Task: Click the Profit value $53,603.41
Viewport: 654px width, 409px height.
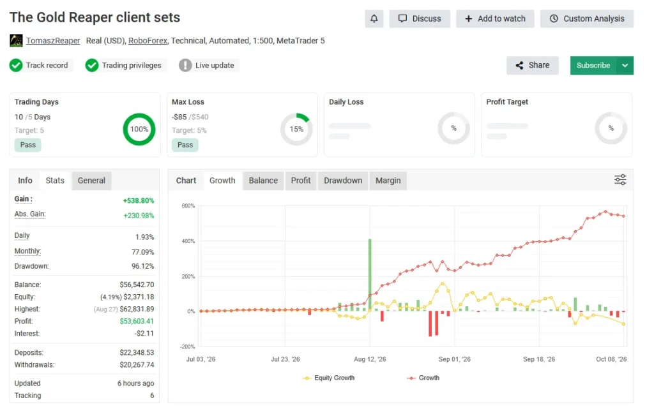Action: pyautogui.click(x=137, y=322)
